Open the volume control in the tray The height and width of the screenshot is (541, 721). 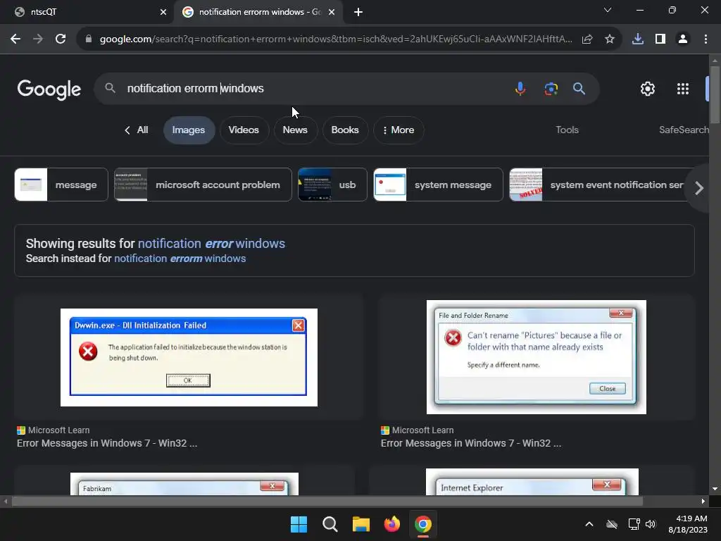click(x=650, y=524)
